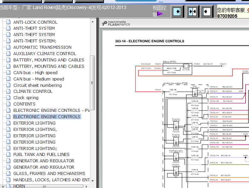Click the center-split view control button
Image resolution: width=249 pixels, height=188 pixels.
[192, 11]
